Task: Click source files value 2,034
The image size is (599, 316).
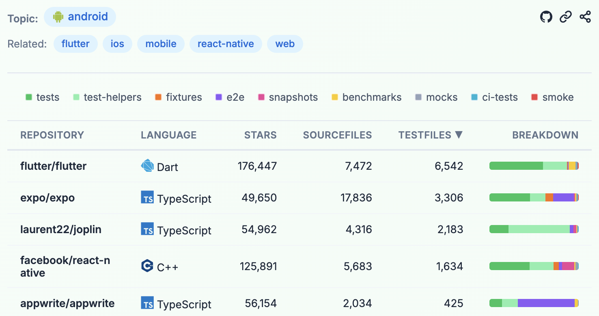Action: tap(358, 303)
